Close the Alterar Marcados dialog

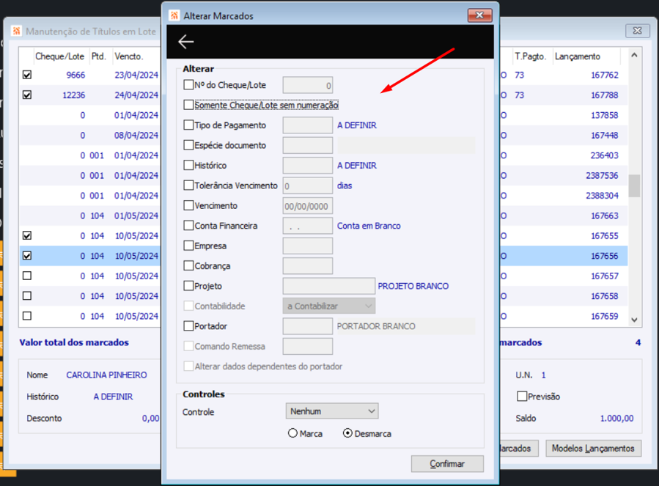[x=479, y=15]
